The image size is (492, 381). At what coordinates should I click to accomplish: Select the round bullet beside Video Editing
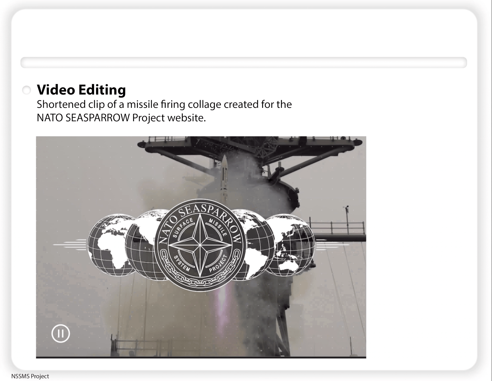coord(26,90)
